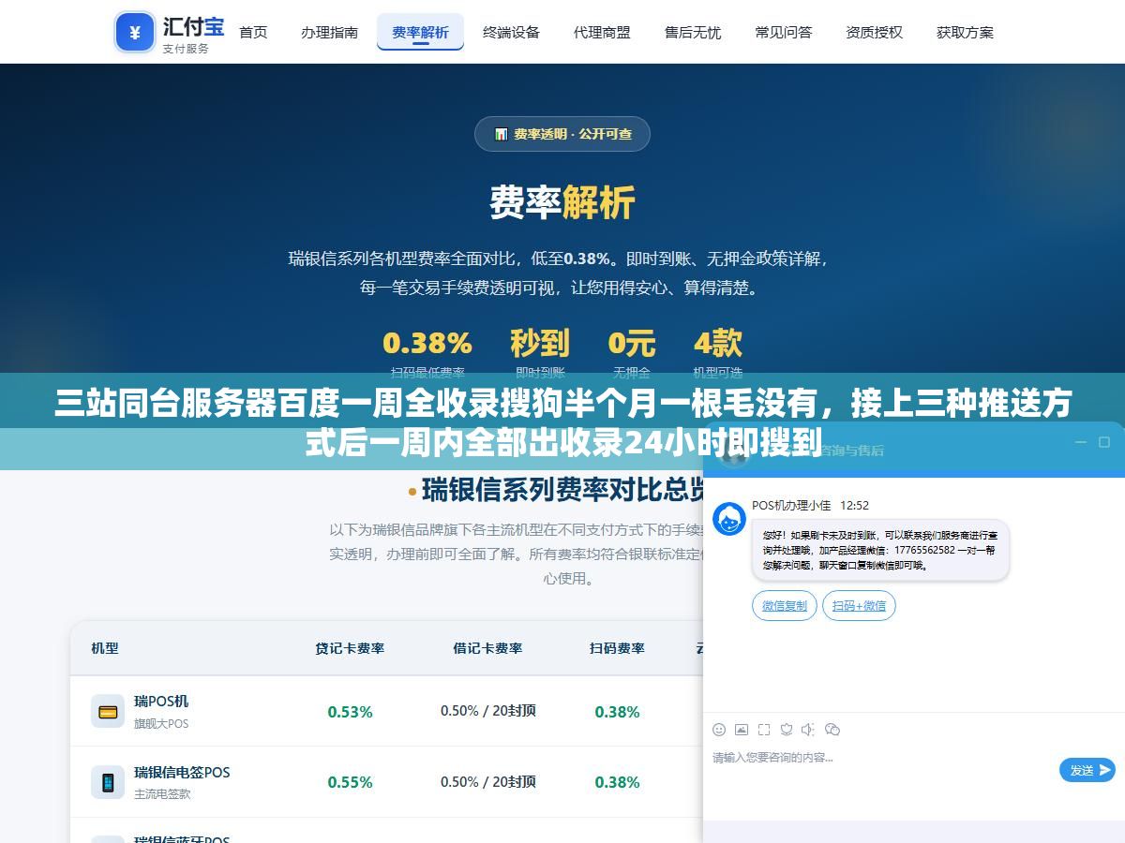Viewport: 1125px width, 843px height.
Task: Click 0.50% / 20封顶 in 瑞银信电签POS row
Action: click(x=488, y=781)
